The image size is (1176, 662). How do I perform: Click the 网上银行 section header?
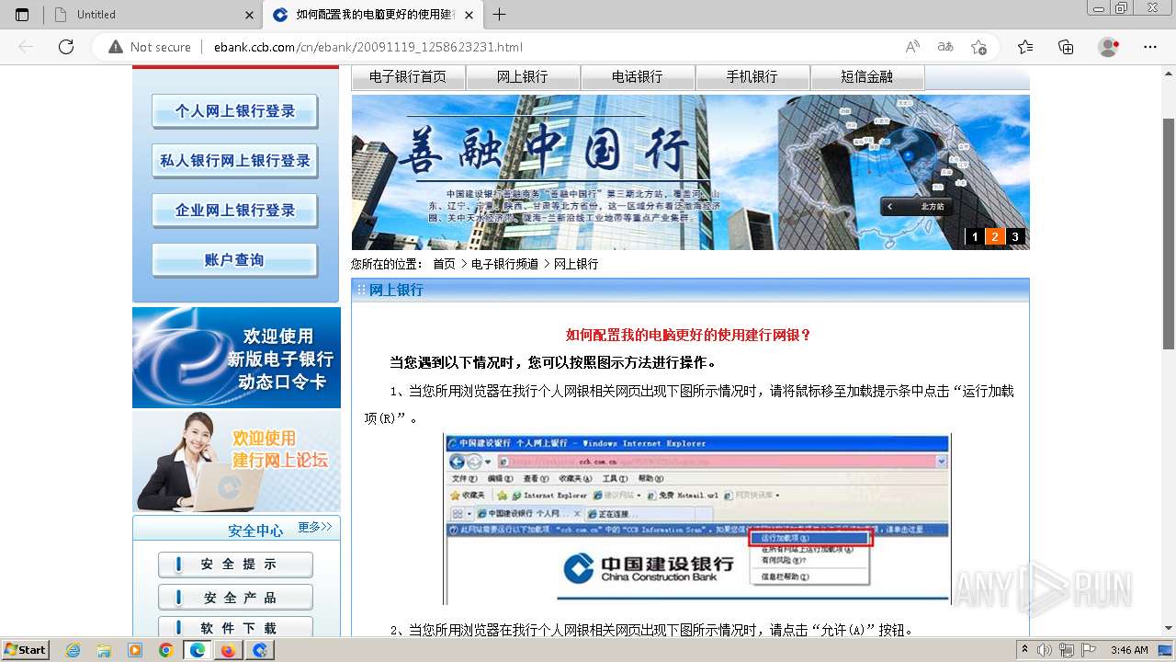(x=690, y=291)
